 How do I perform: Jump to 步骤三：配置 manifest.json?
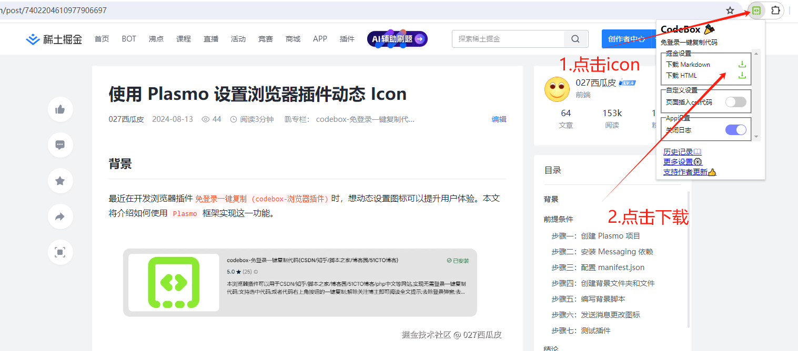click(598, 267)
